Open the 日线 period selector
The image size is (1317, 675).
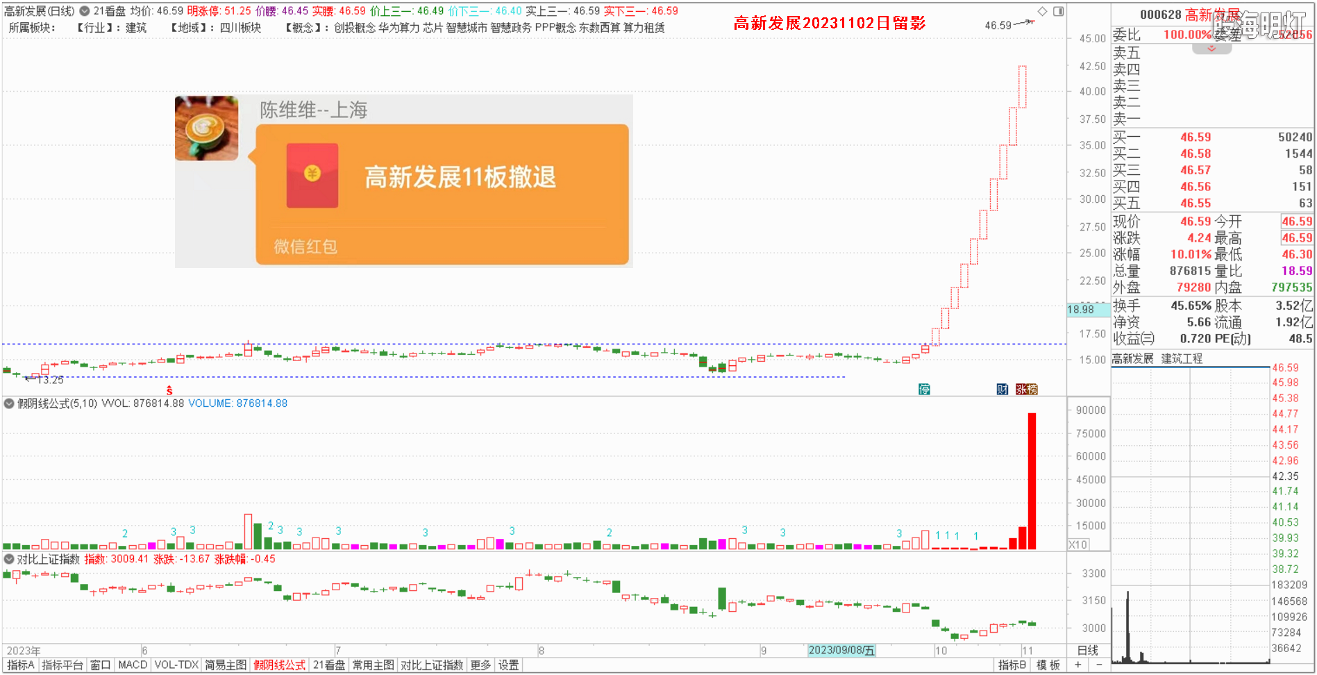pos(1088,651)
